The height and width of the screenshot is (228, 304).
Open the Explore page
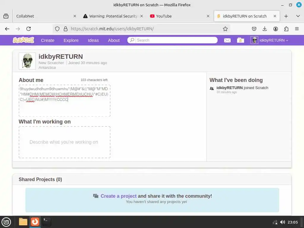pyautogui.click(x=71, y=40)
